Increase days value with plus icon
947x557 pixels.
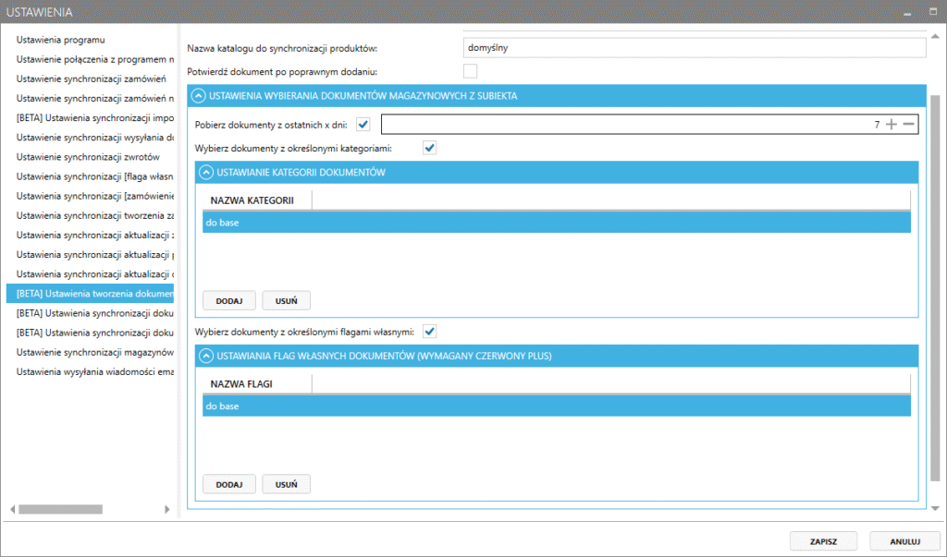pos(891,125)
